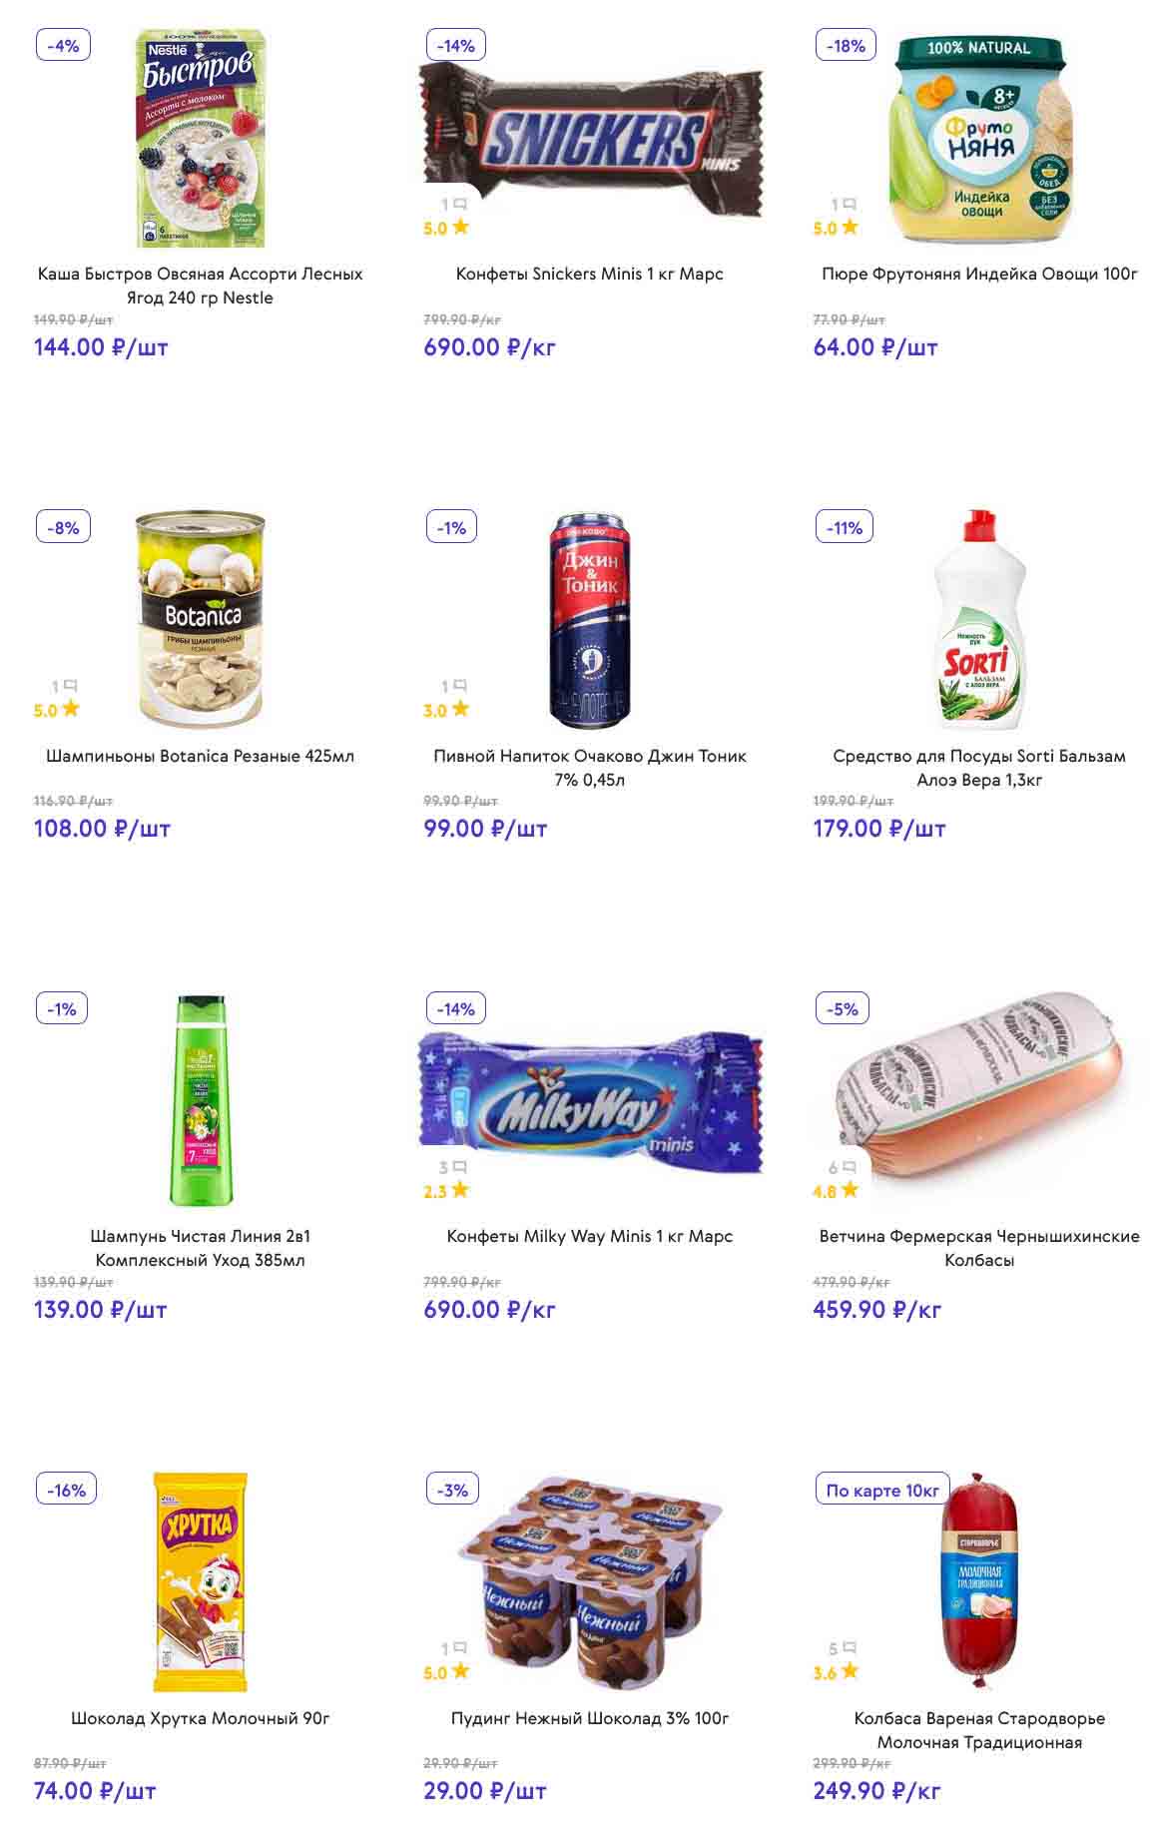The height and width of the screenshot is (1823, 1151).
Task: Click the Колбаса Стародворье review comment icon
Action: point(849,1648)
